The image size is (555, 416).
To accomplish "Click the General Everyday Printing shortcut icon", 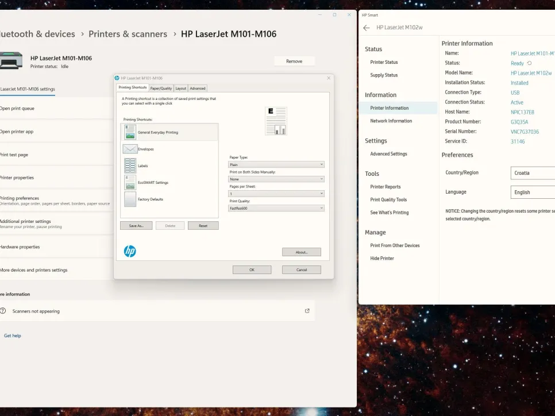I will click(130, 132).
